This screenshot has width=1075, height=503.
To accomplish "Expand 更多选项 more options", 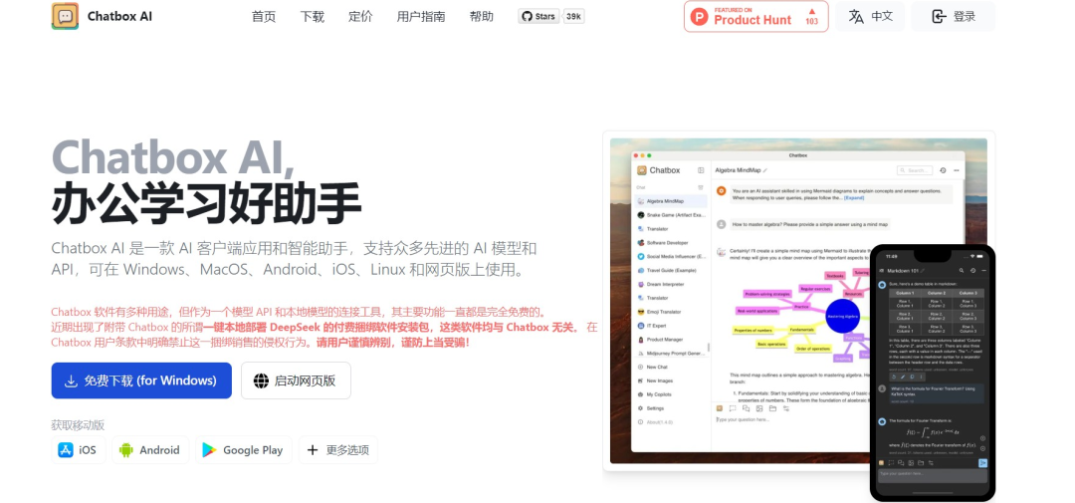I will click(x=338, y=450).
